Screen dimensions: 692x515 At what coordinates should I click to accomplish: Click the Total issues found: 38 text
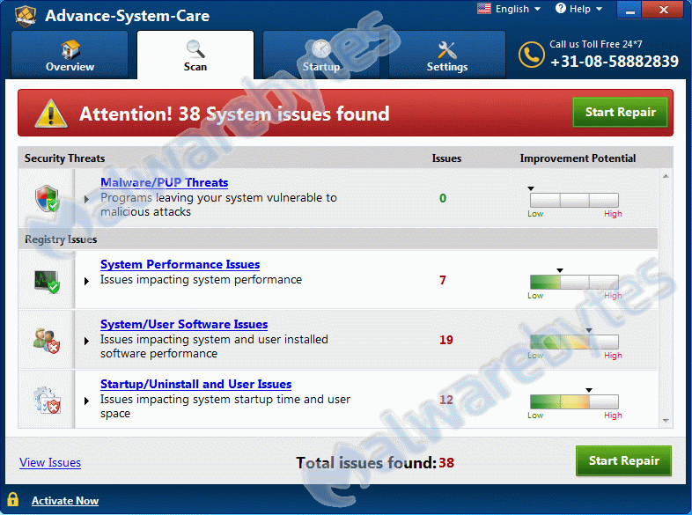pos(375,462)
